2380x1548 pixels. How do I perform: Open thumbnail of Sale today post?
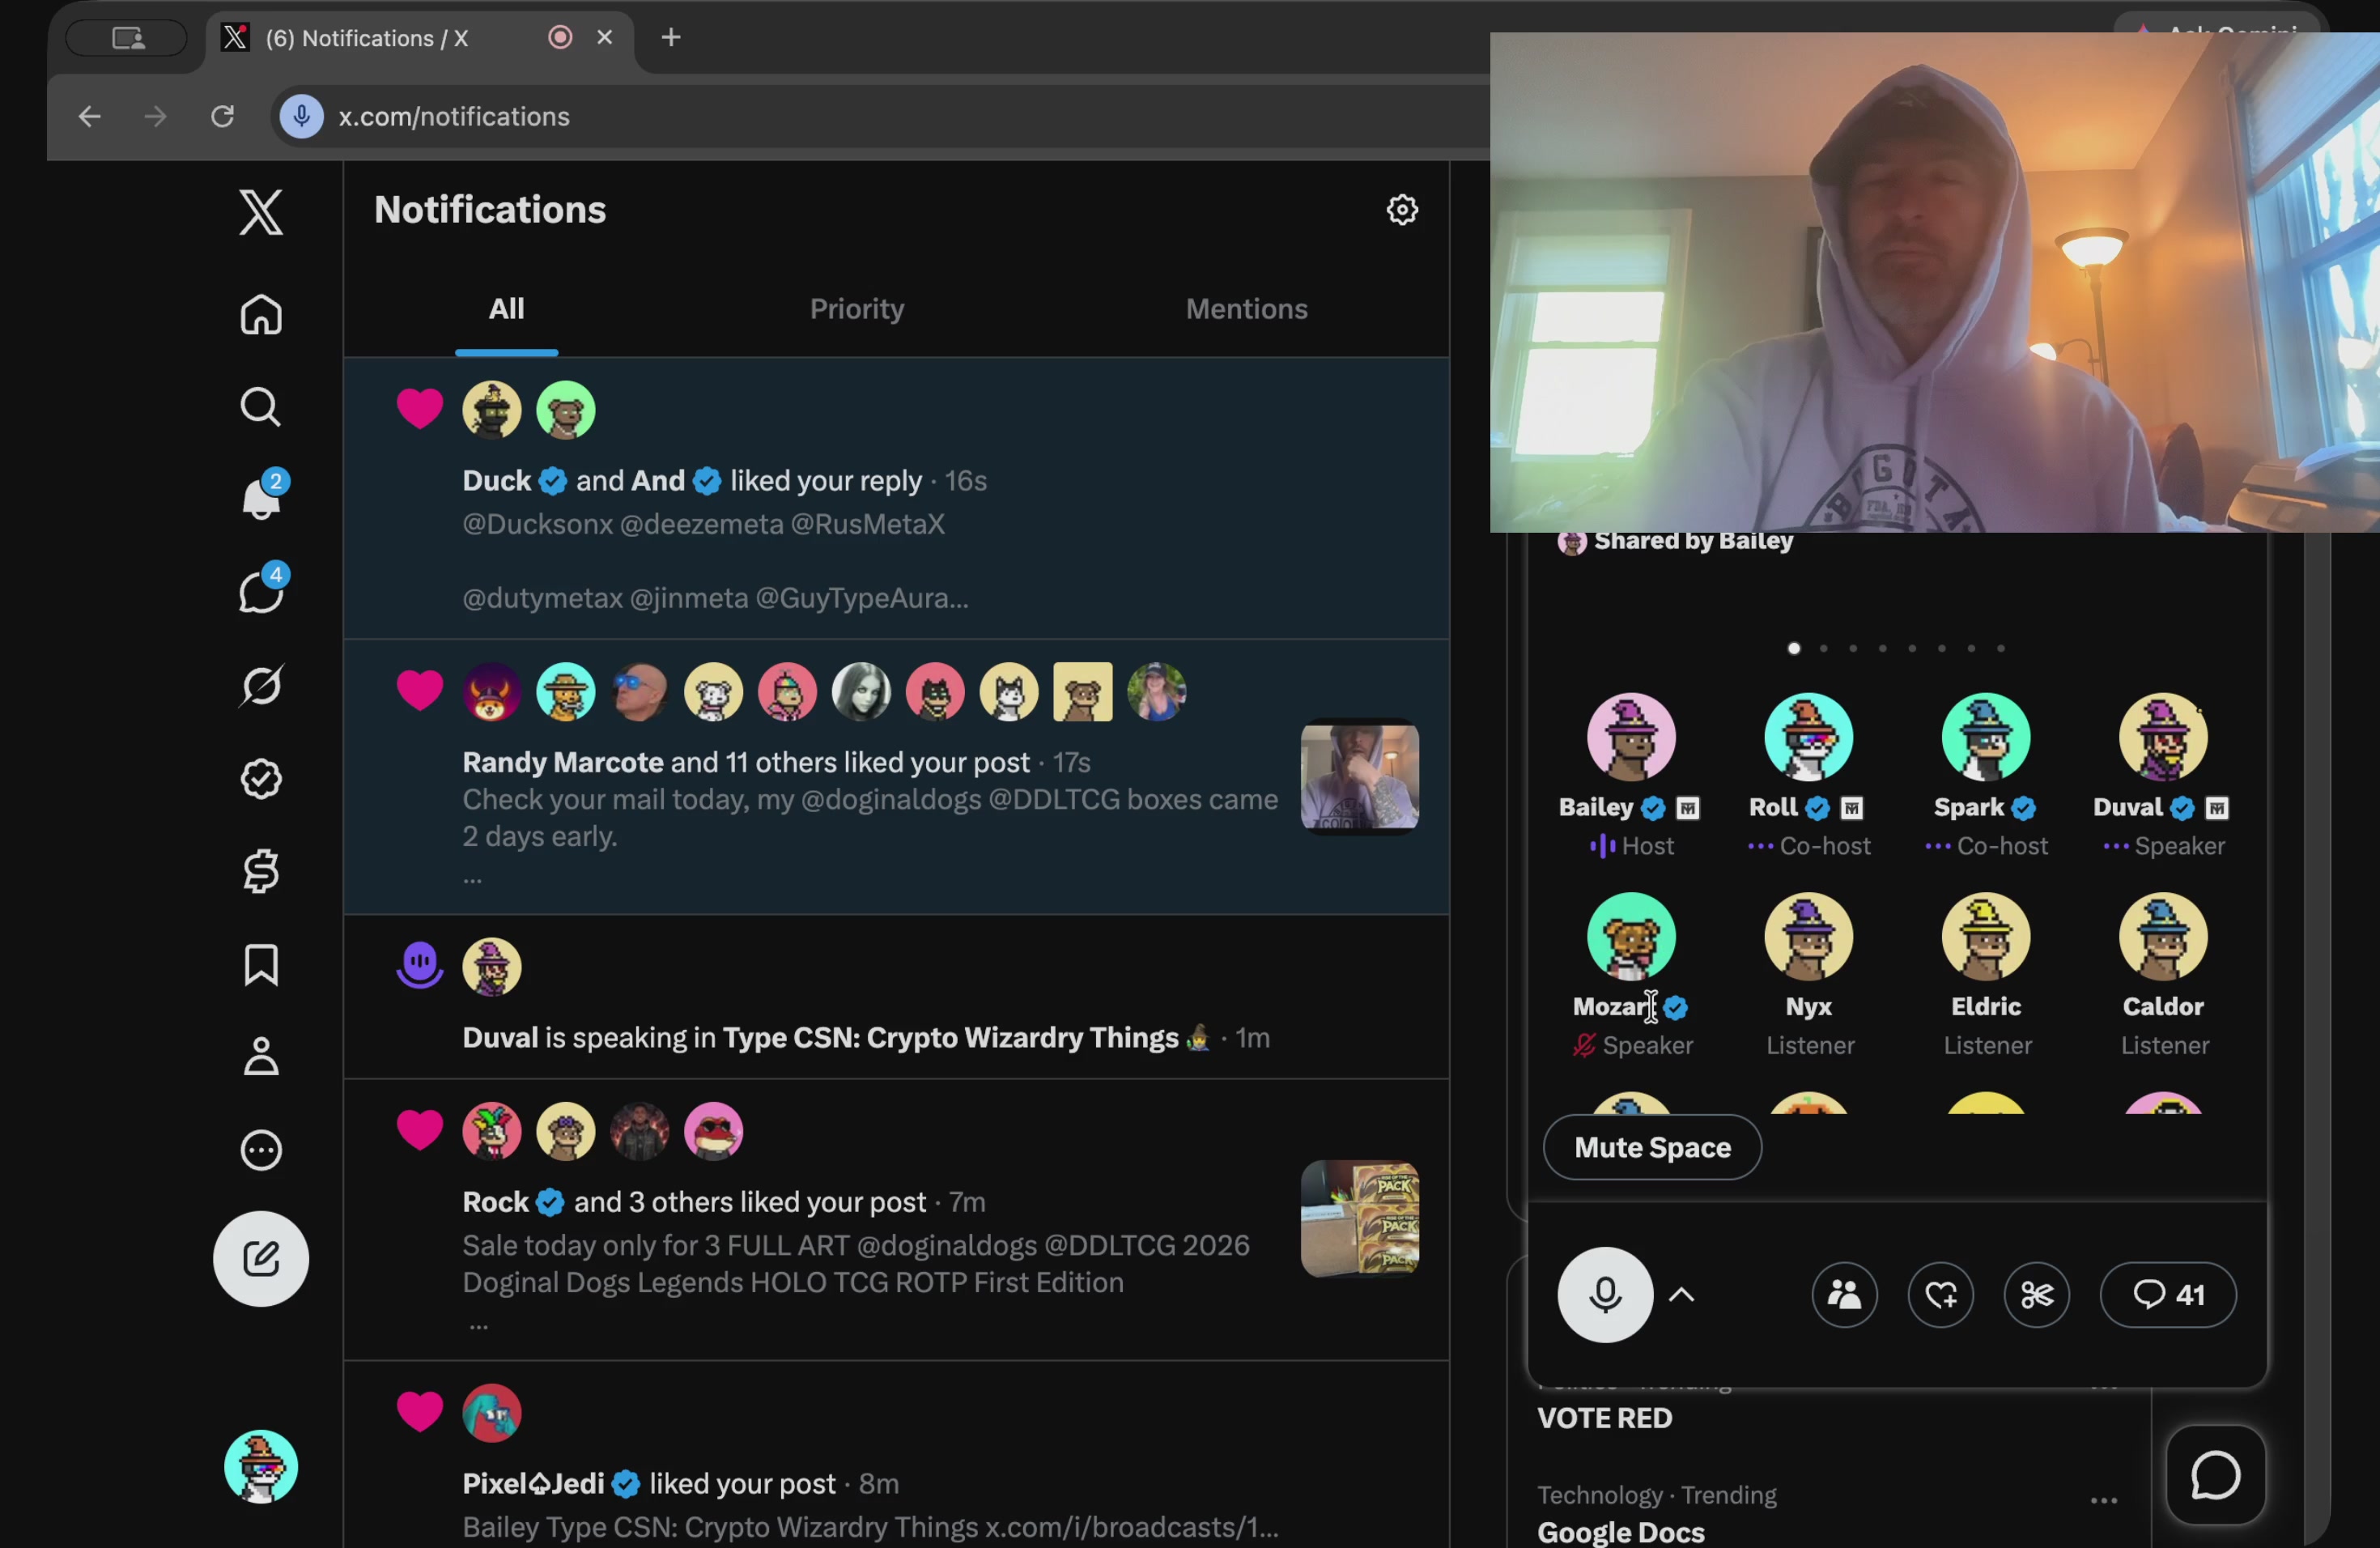click(1359, 1219)
